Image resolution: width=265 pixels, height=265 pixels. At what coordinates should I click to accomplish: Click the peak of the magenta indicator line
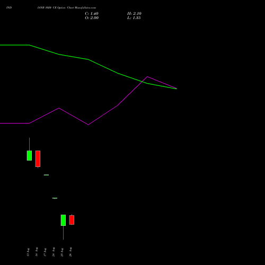tap(147, 77)
